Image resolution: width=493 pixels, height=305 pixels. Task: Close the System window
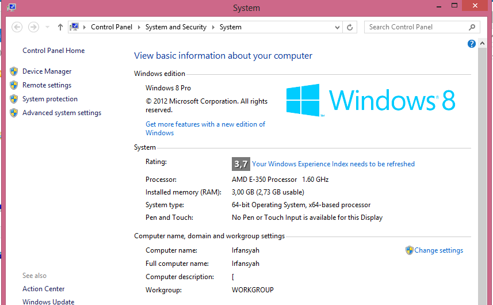475,6
